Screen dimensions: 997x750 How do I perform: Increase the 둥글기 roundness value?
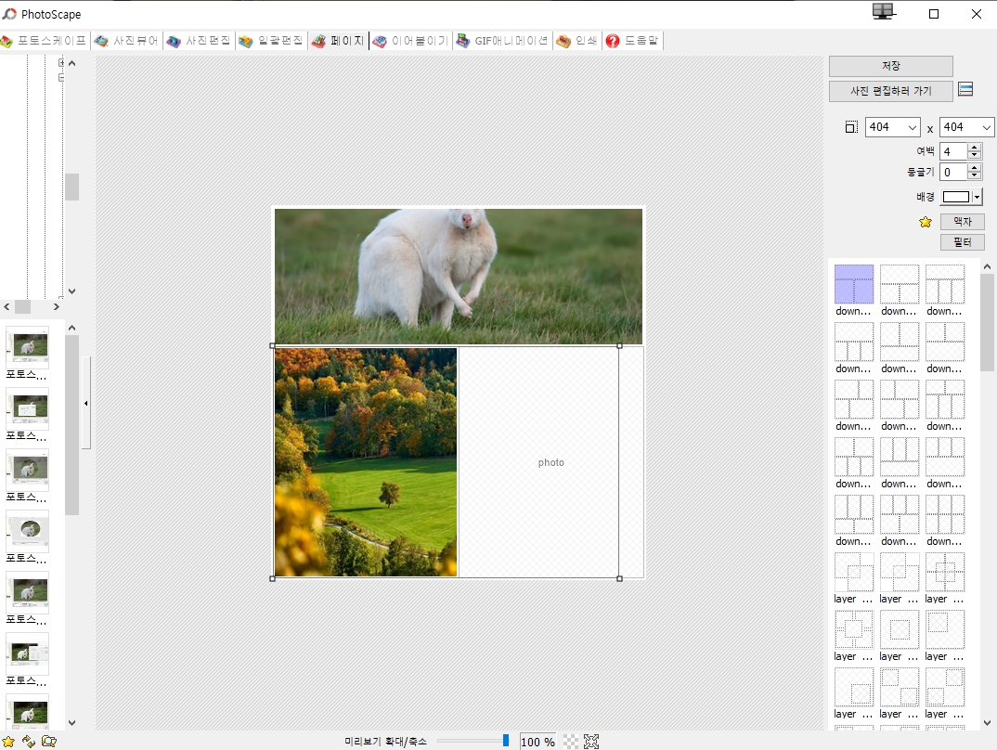click(974, 168)
